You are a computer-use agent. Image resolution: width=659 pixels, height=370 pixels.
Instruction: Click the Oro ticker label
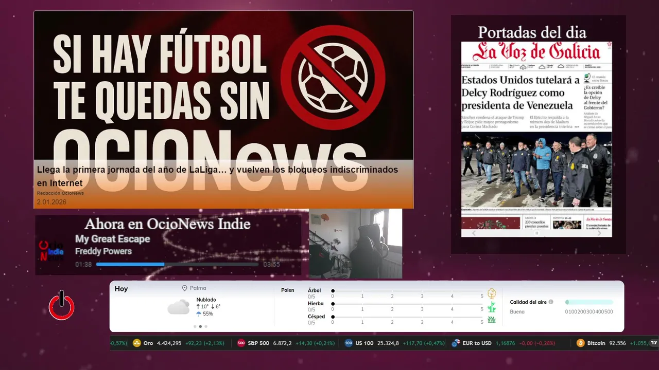(x=148, y=343)
